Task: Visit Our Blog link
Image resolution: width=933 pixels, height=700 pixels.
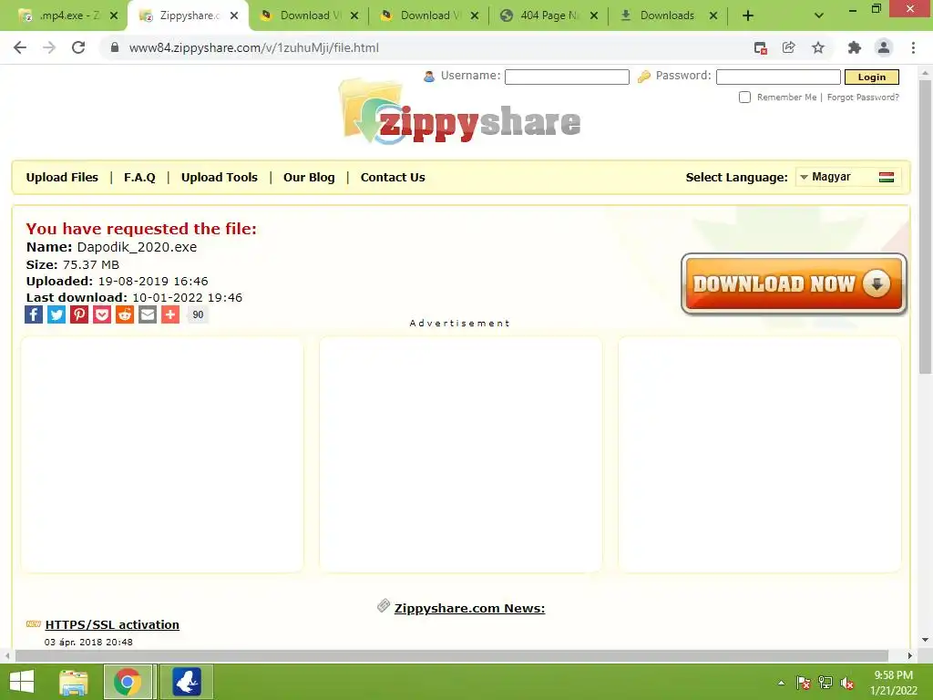Action: click(309, 178)
